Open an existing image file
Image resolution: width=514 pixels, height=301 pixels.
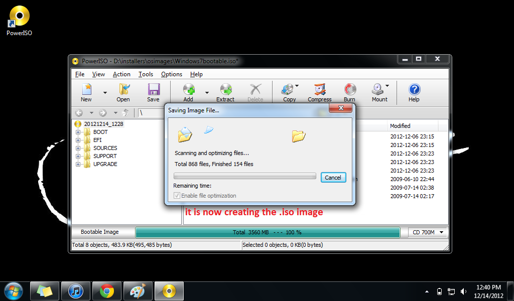click(x=123, y=92)
